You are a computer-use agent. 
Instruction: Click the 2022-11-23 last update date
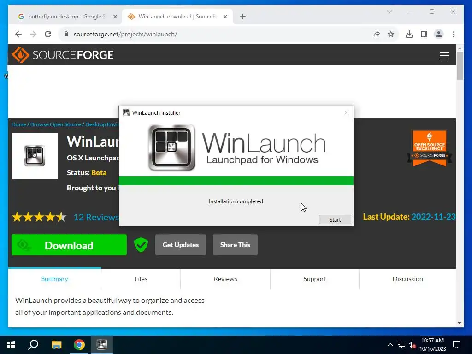[433, 217]
